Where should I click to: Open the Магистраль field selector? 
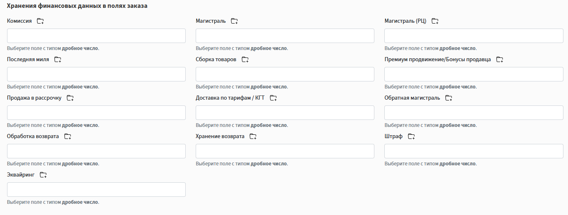(285, 36)
